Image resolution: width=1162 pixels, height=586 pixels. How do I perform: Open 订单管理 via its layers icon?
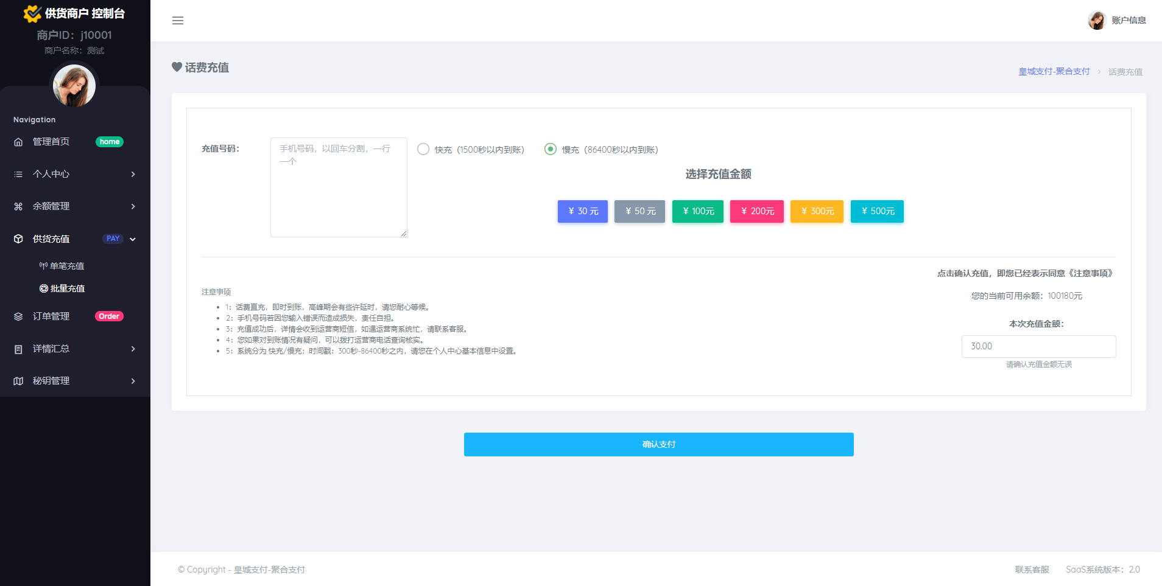[18, 316]
